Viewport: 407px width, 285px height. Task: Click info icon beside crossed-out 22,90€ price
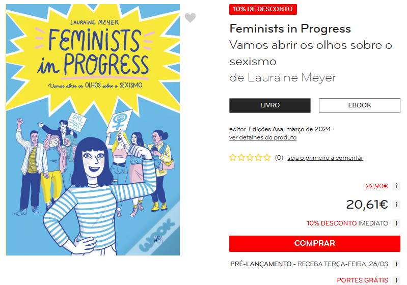click(397, 186)
